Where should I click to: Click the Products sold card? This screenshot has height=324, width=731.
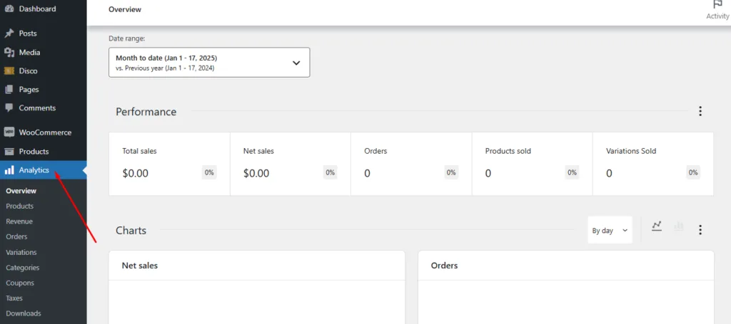pyautogui.click(x=533, y=164)
